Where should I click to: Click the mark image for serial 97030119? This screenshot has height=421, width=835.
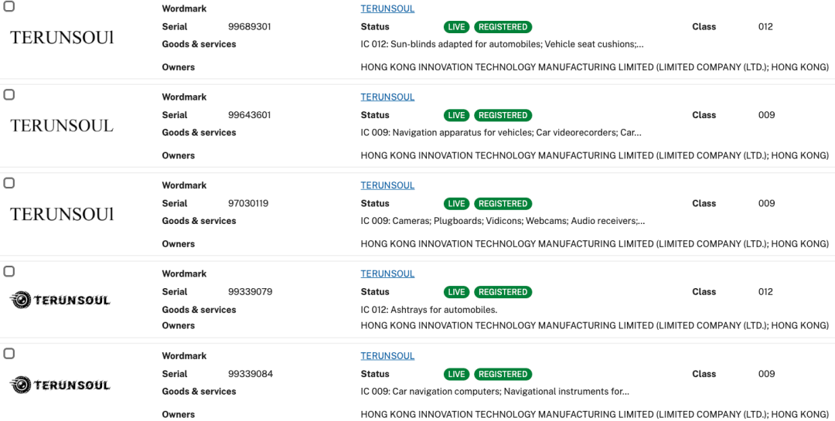coord(62,214)
